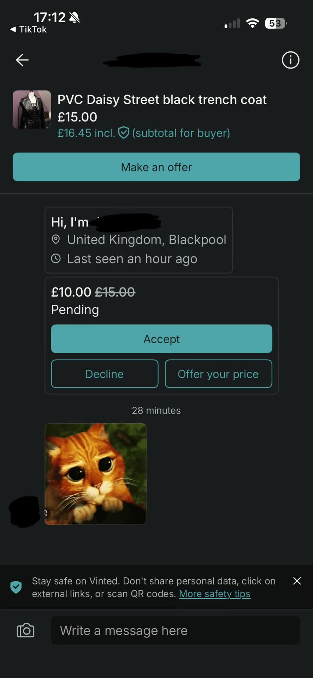Open the camera attachment icon

tap(25, 630)
